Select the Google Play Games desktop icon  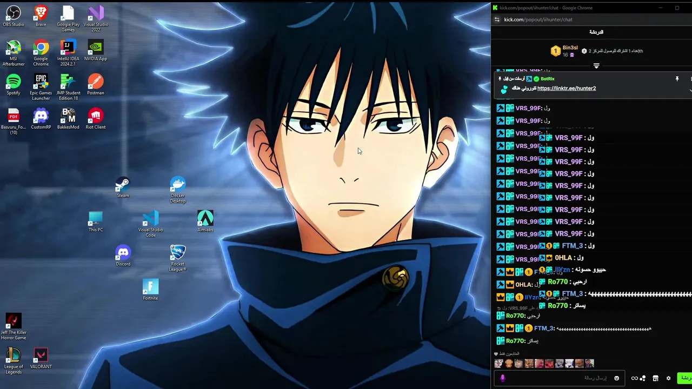click(x=68, y=18)
